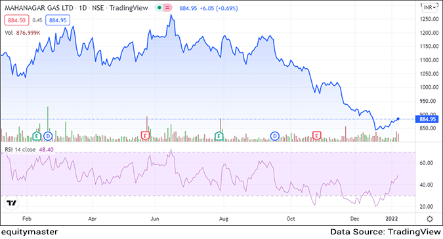Click the Oct label on time axis
The image size is (443, 239).
click(291, 219)
